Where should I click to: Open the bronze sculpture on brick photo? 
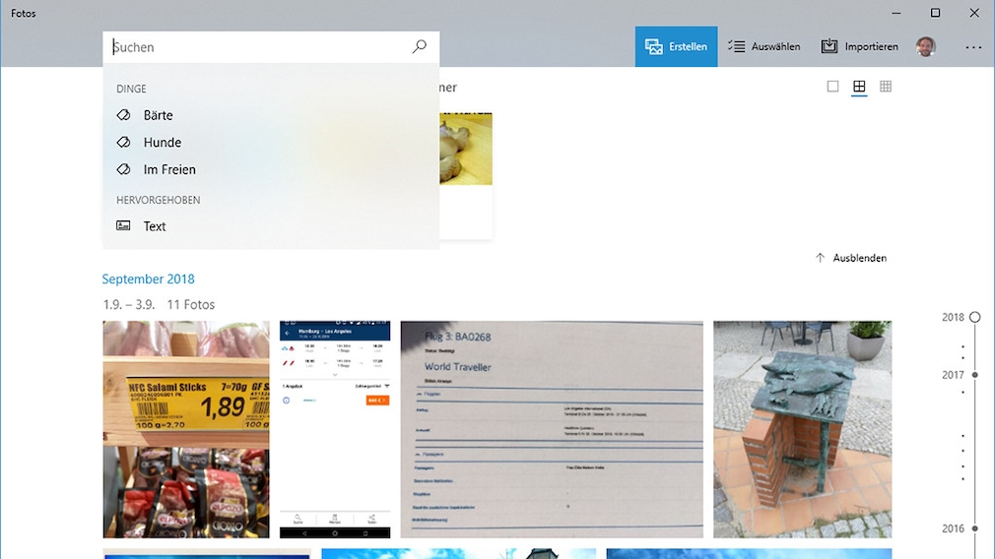802,429
